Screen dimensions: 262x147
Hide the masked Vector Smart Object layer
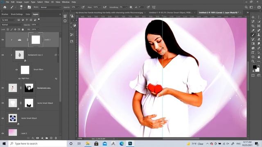(x=3, y=103)
